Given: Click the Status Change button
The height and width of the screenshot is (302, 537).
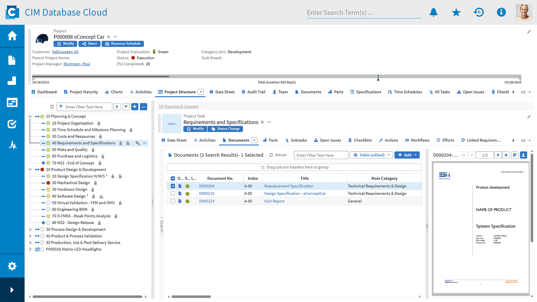Looking at the screenshot, I should (225, 128).
